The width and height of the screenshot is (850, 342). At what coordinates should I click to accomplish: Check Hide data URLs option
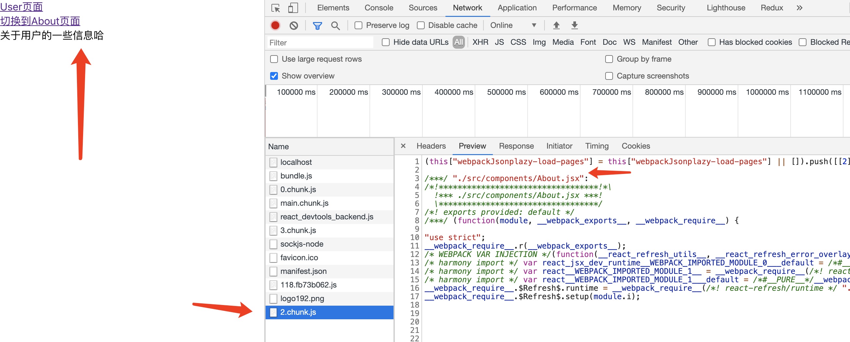385,42
